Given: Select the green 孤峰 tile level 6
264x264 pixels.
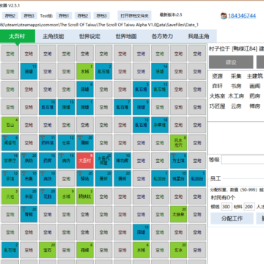Looking at the screenshot, I should tap(85, 250).
